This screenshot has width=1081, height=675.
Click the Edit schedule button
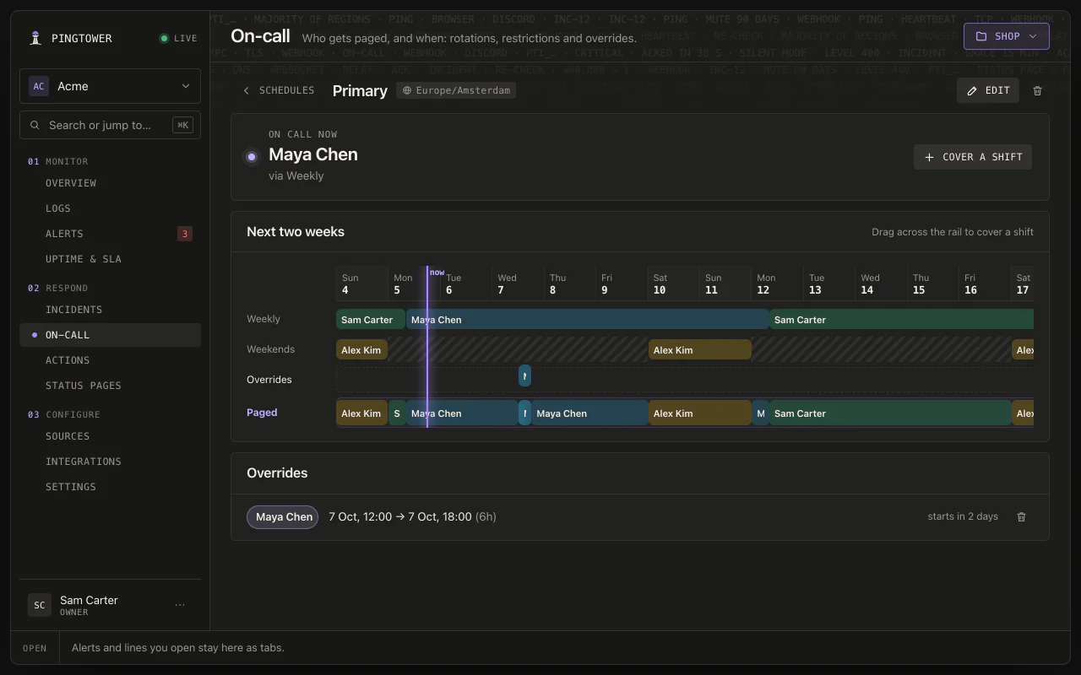pyautogui.click(x=988, y=90)
